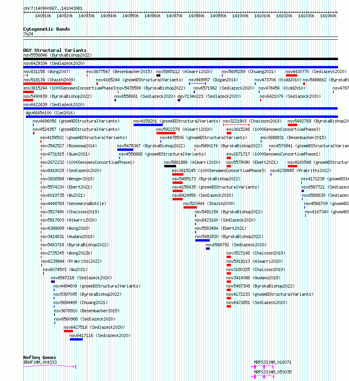Open esv2735245 (Wong2012b) label
The image size is (349, 381).
click(x=66, y=253)
